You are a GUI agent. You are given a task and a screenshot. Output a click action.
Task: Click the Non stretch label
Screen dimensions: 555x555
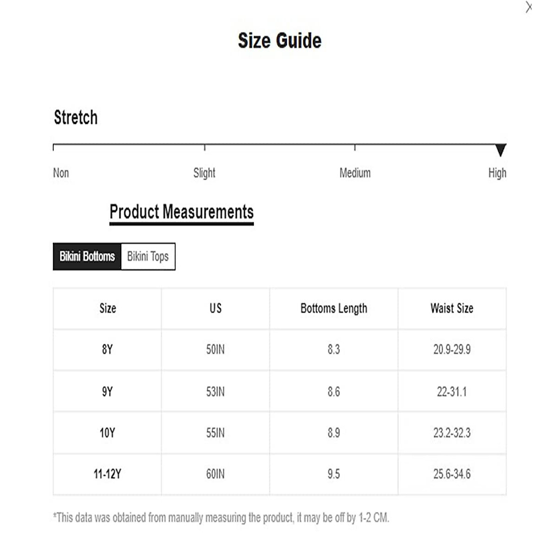[x=61, y=173]
